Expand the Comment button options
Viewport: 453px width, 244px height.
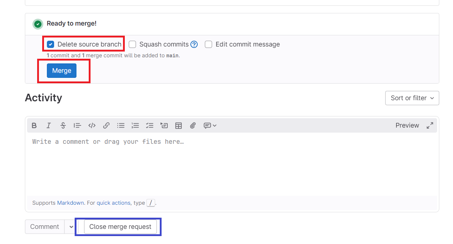pyautogui.click(x=70, y=226)
